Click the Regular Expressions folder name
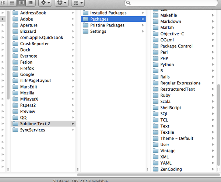Screen dimensions: 221x182 tap(180, 83)
